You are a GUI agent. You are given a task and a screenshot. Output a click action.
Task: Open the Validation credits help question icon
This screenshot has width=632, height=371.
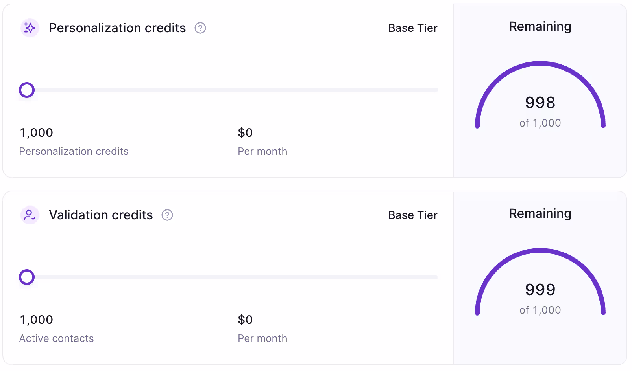click(x=167, y=215)
